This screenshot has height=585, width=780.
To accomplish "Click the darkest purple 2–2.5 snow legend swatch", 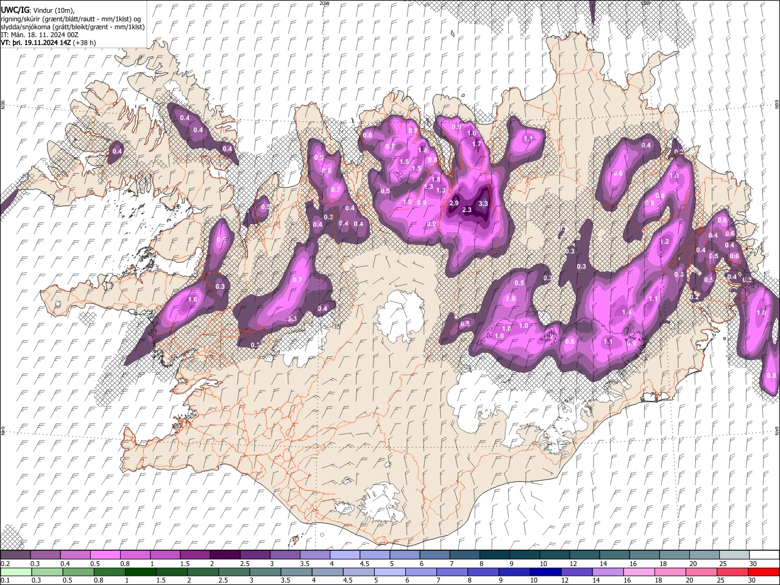I will click(x=225, y=555).
